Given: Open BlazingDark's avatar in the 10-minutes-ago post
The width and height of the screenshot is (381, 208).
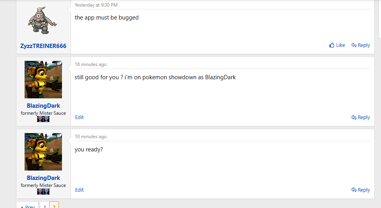Looking at the screenshot, I should coord(43,152).
